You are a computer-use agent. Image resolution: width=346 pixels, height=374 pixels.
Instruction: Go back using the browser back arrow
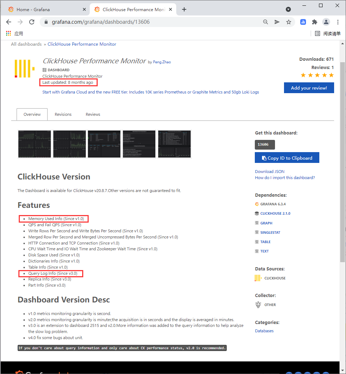(x=9, y=22)
